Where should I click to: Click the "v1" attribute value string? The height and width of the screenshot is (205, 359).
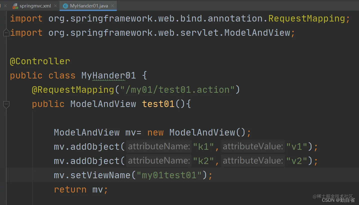[297, 147]
